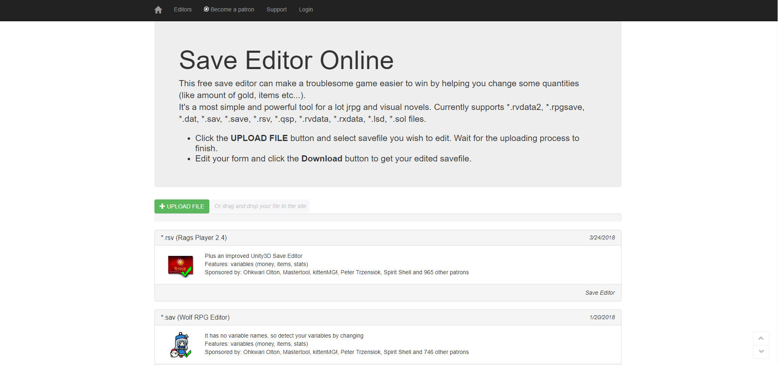Go to the home page icon
Screen dimensions: 778x365
(158, 10)
